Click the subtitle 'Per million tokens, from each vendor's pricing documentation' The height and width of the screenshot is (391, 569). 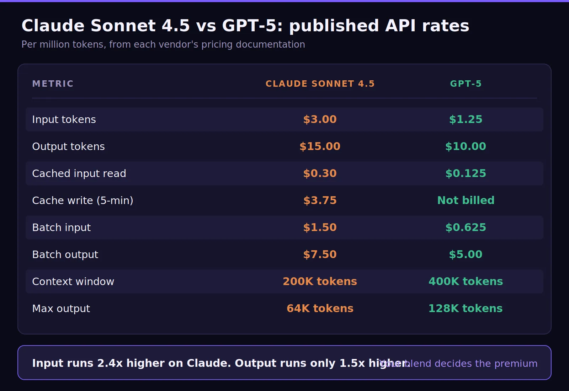[x=163, y=44]
